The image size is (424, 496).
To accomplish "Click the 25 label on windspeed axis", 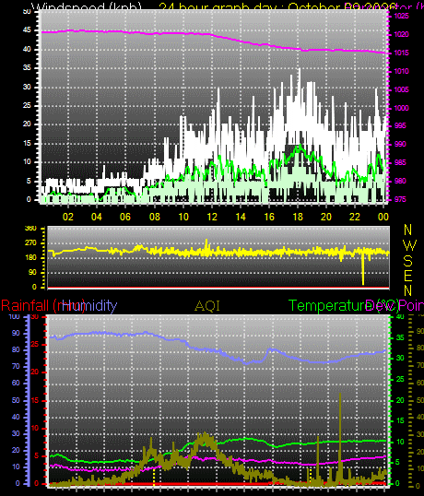I will click(27, 105).
